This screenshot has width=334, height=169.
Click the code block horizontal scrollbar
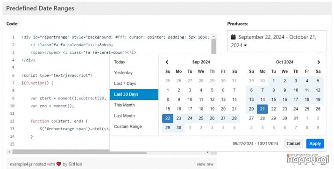(x=79, y=152)
